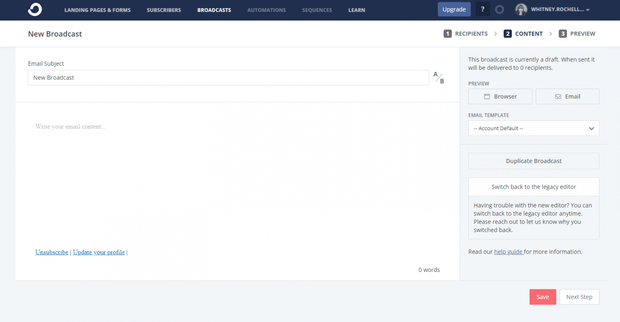620x322 pixels.
Task: Click the user profile avatar
Action: click(521, 9)
